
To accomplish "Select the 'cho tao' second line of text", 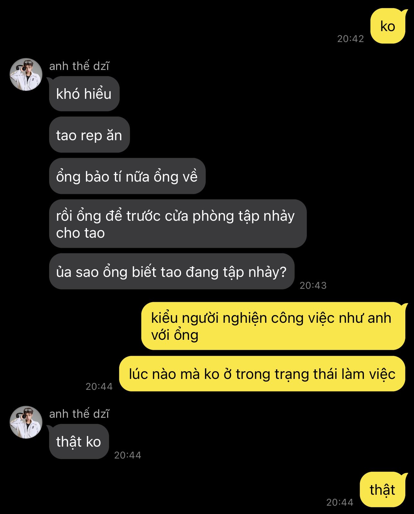I will point(81,233).
